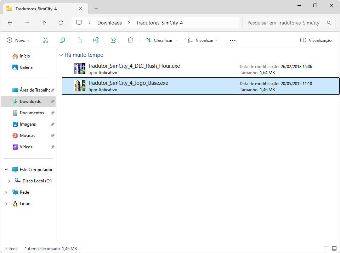Click Downloads in the breadcrumb path

[109, 23]
